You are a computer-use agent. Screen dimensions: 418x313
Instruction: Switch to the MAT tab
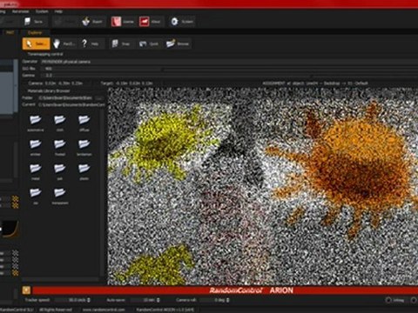click(10, 33)
